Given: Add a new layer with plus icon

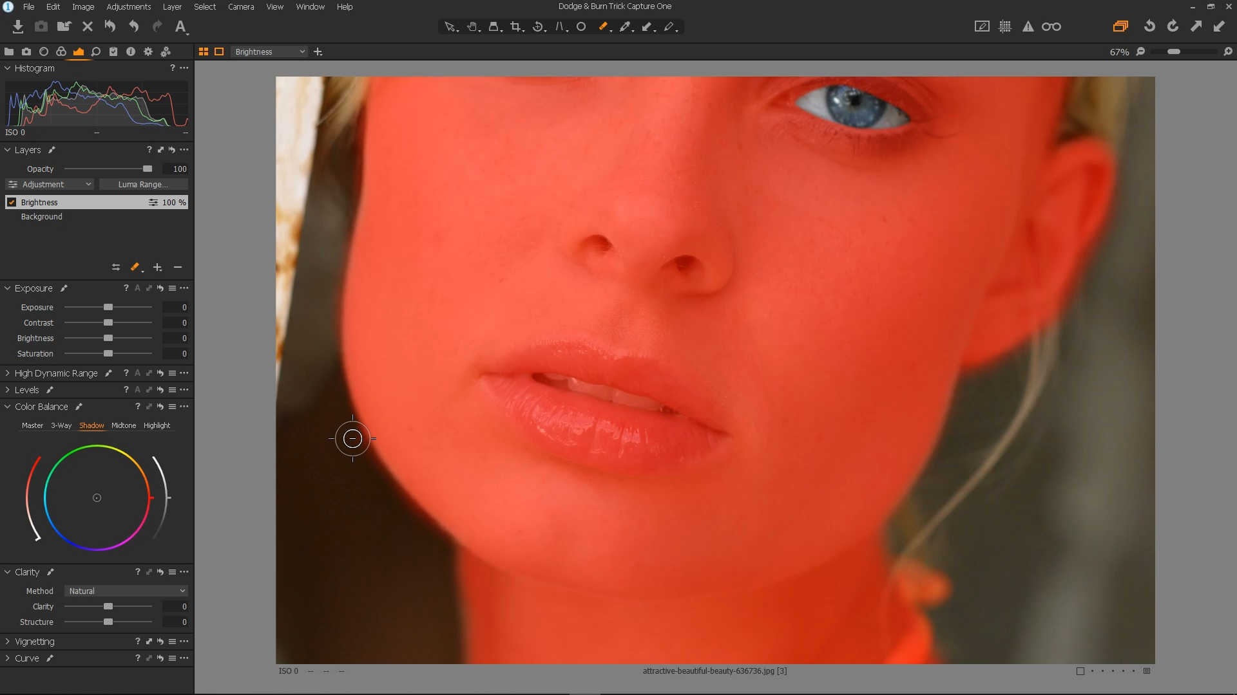Looking at the screenshot, I should point(157,267).
